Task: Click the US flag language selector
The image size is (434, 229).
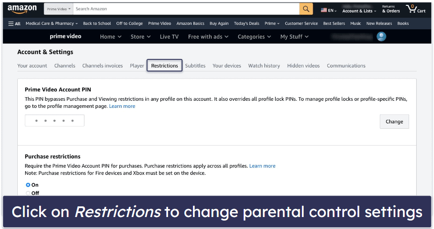Action: [x=329, y=10]
